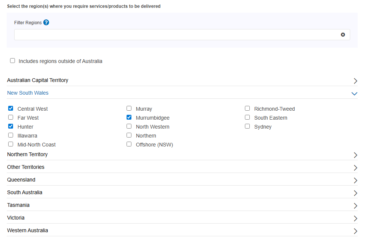This screenshot has height=243, width=367.
Task: Uncheck the Hunter checkbox
Action: (11, 126)
